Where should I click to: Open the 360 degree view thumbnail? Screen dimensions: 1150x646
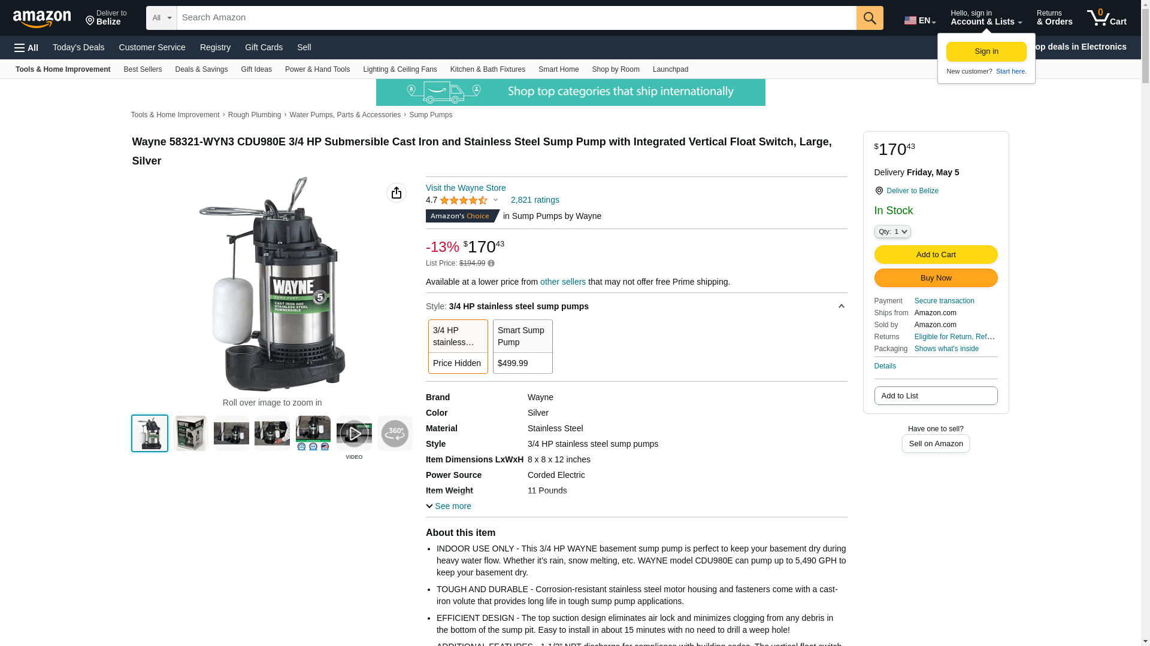pyautogui.click(x=395, y=433)
